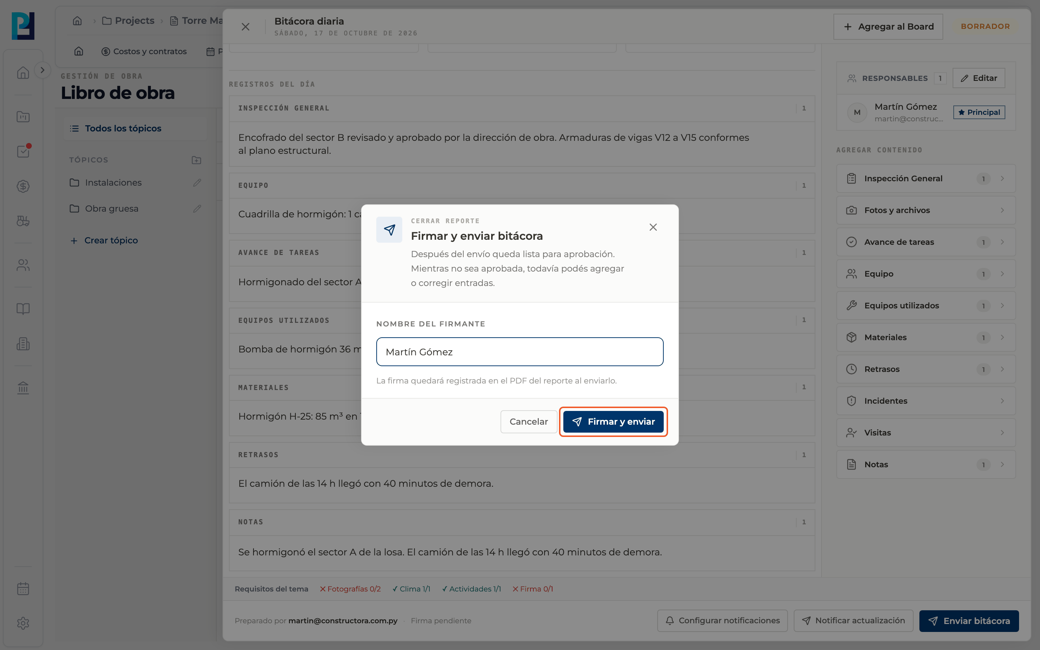Open the people icon in the sidebar

pyautogui.click(x=23, y=265)
